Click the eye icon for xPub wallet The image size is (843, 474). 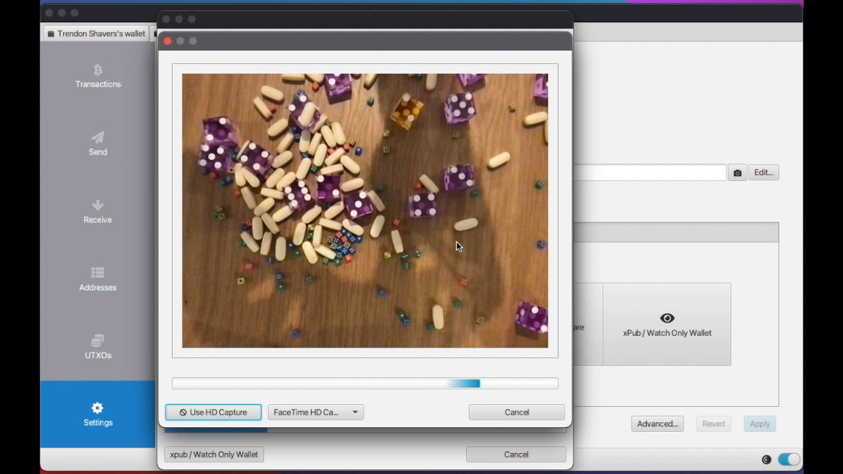(666, 318)
